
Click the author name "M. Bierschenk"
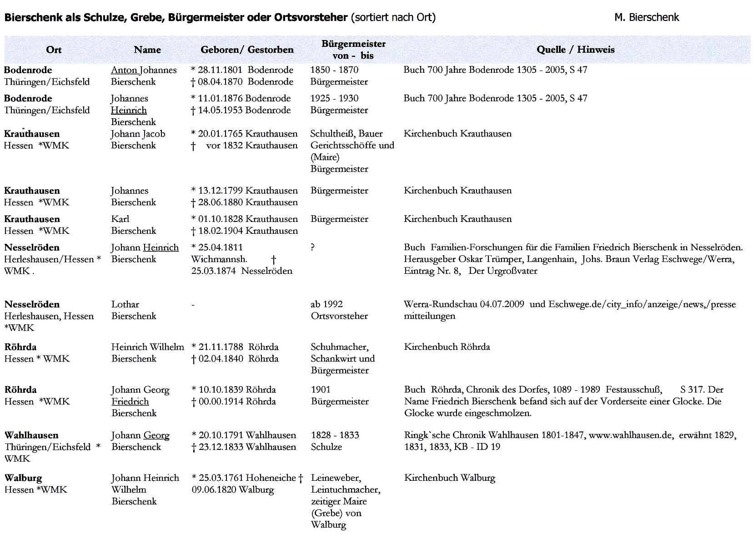(646, 17)
